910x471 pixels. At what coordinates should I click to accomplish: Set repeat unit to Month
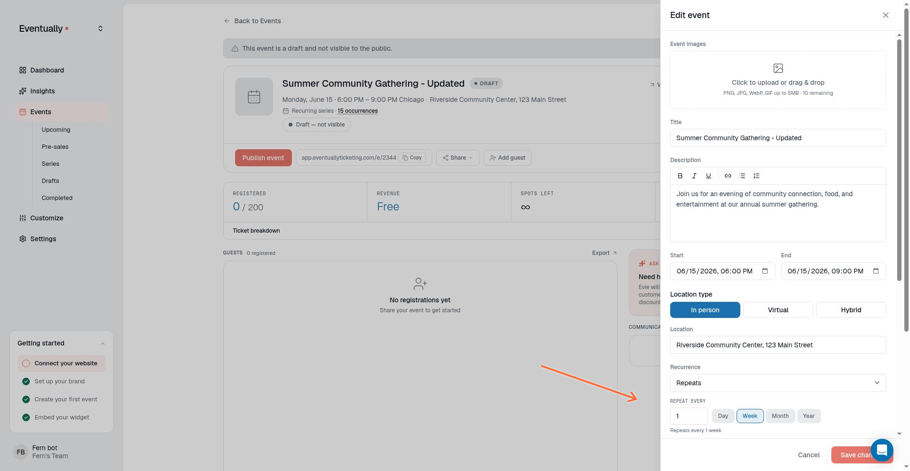point(780,416)
